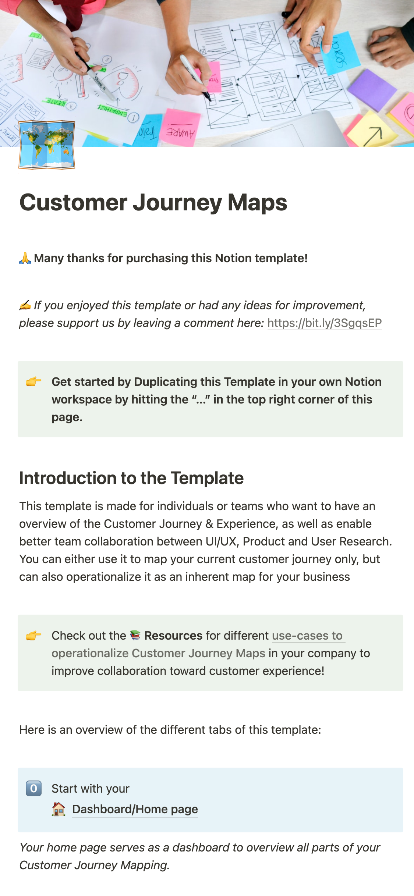
Task: Open the bit.ly comment link
Action: coord(324,323)
